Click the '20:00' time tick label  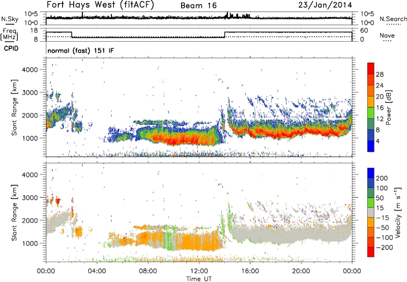click(x=301, y=271)
